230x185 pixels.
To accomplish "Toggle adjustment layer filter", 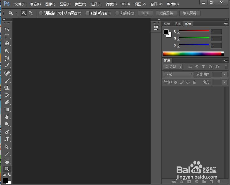I will tap(197, 67).
